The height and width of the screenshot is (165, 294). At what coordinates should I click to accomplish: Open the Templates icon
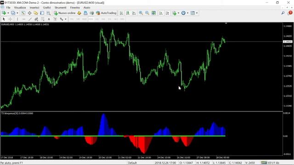click(192, 13)
